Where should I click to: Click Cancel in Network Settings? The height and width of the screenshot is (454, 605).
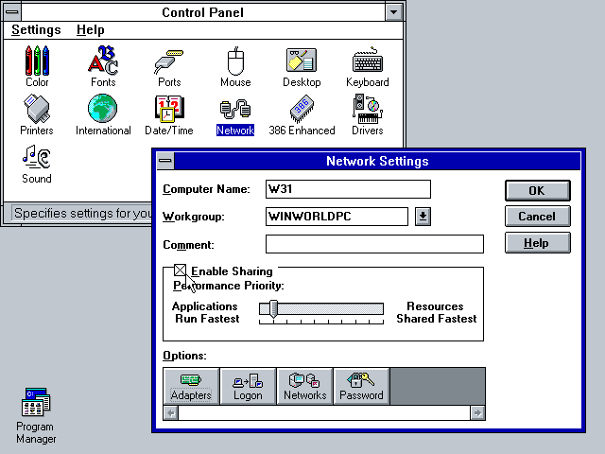[x=538, y=217]
